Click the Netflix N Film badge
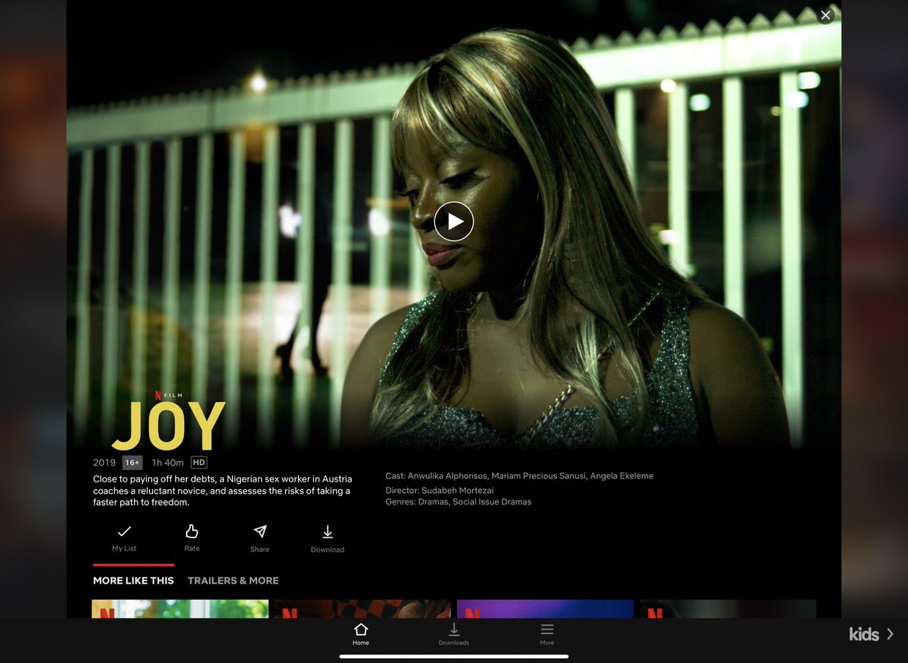Screen dimensions: 908x663 pyautogui.click(x=169, y=395)
